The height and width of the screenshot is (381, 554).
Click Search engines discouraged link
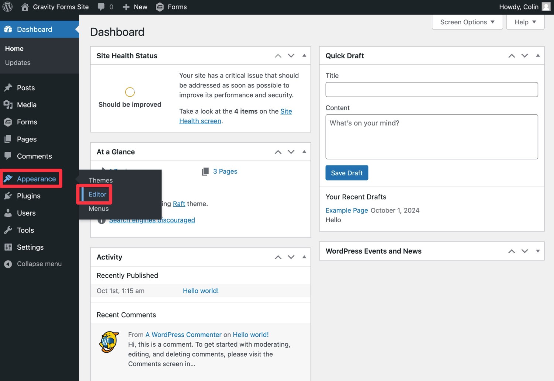click(x=152, y=220)
